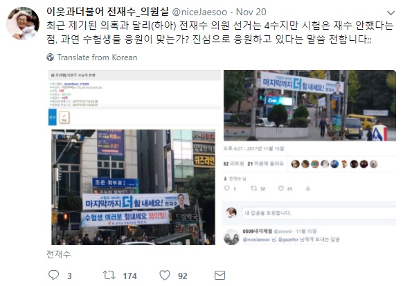The image size is (403, 286).
Task: Click the reply count 3
Action: pyautogui.click(x=69, y=276)
